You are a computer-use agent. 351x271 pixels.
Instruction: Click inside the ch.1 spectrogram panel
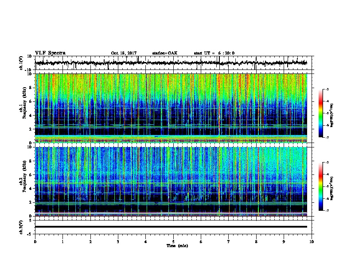tap(171, 108)
